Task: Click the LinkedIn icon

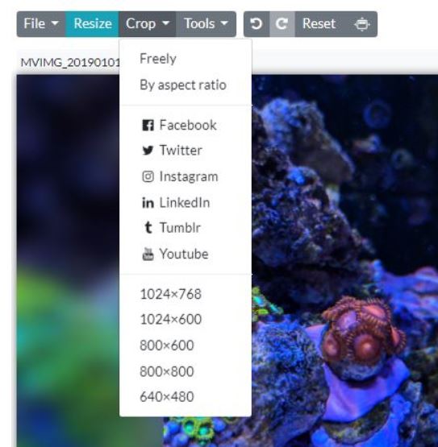Action: 148,203
